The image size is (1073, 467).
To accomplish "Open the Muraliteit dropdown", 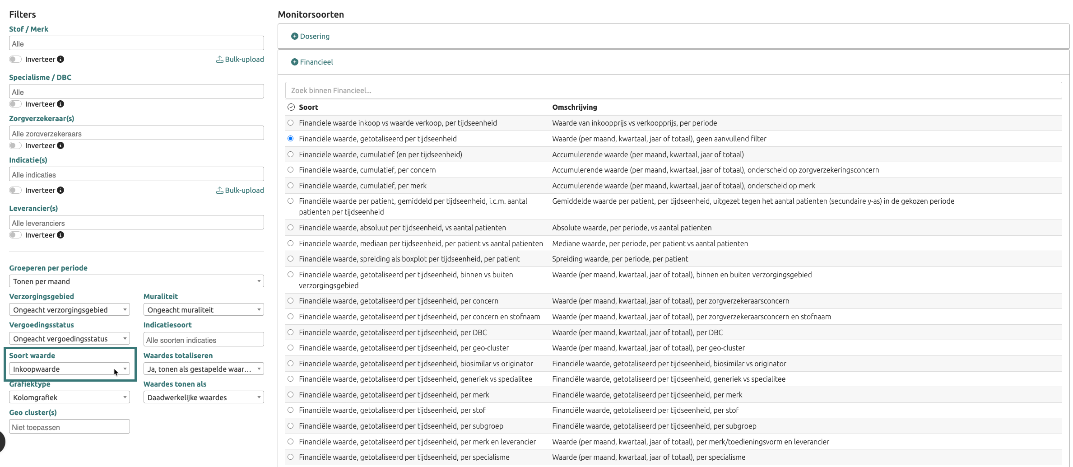I will [x=204, y=309].
